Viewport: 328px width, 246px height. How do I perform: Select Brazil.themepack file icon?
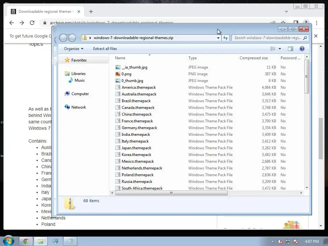pos(118,101)
